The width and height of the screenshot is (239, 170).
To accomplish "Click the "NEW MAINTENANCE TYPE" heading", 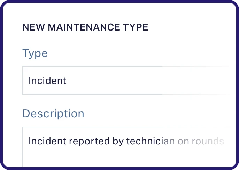I will 85,27.
